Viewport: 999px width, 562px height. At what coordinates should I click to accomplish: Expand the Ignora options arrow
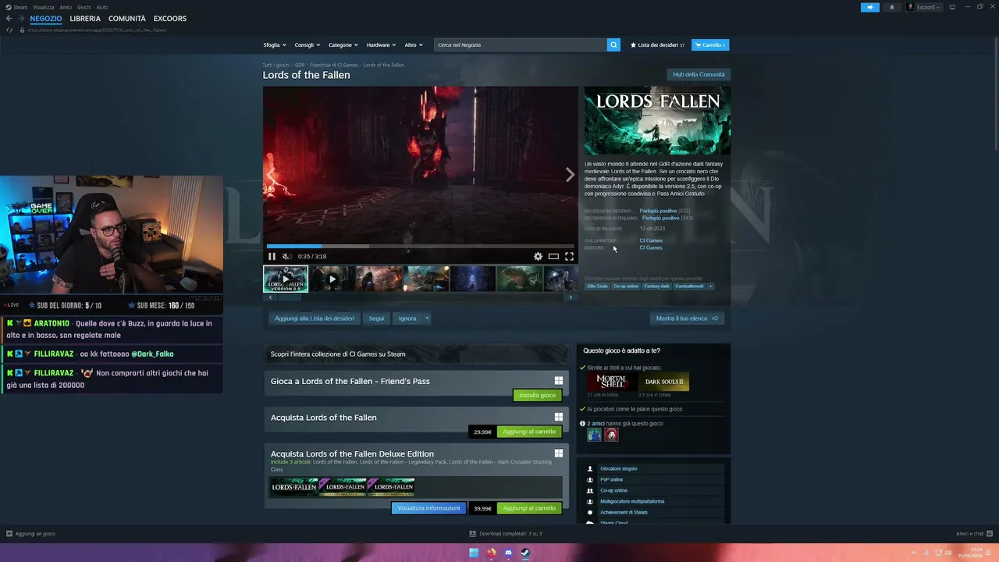(427, 318)
